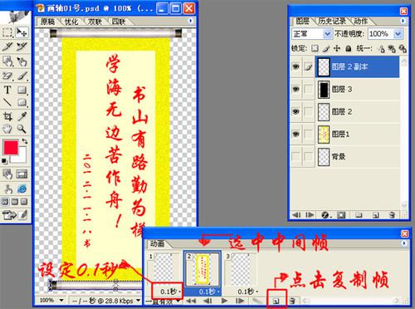The image size is (415, 309).
Task: Go to first animation frame
Action: point(190,301)
